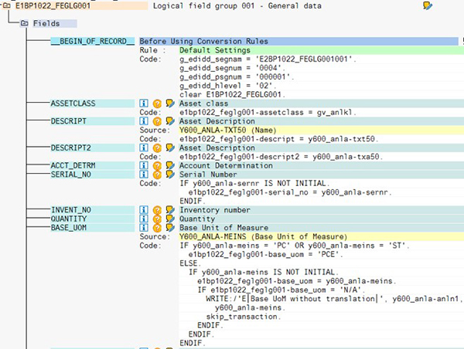Select the ASSETCLASS field node

point(73,103)
